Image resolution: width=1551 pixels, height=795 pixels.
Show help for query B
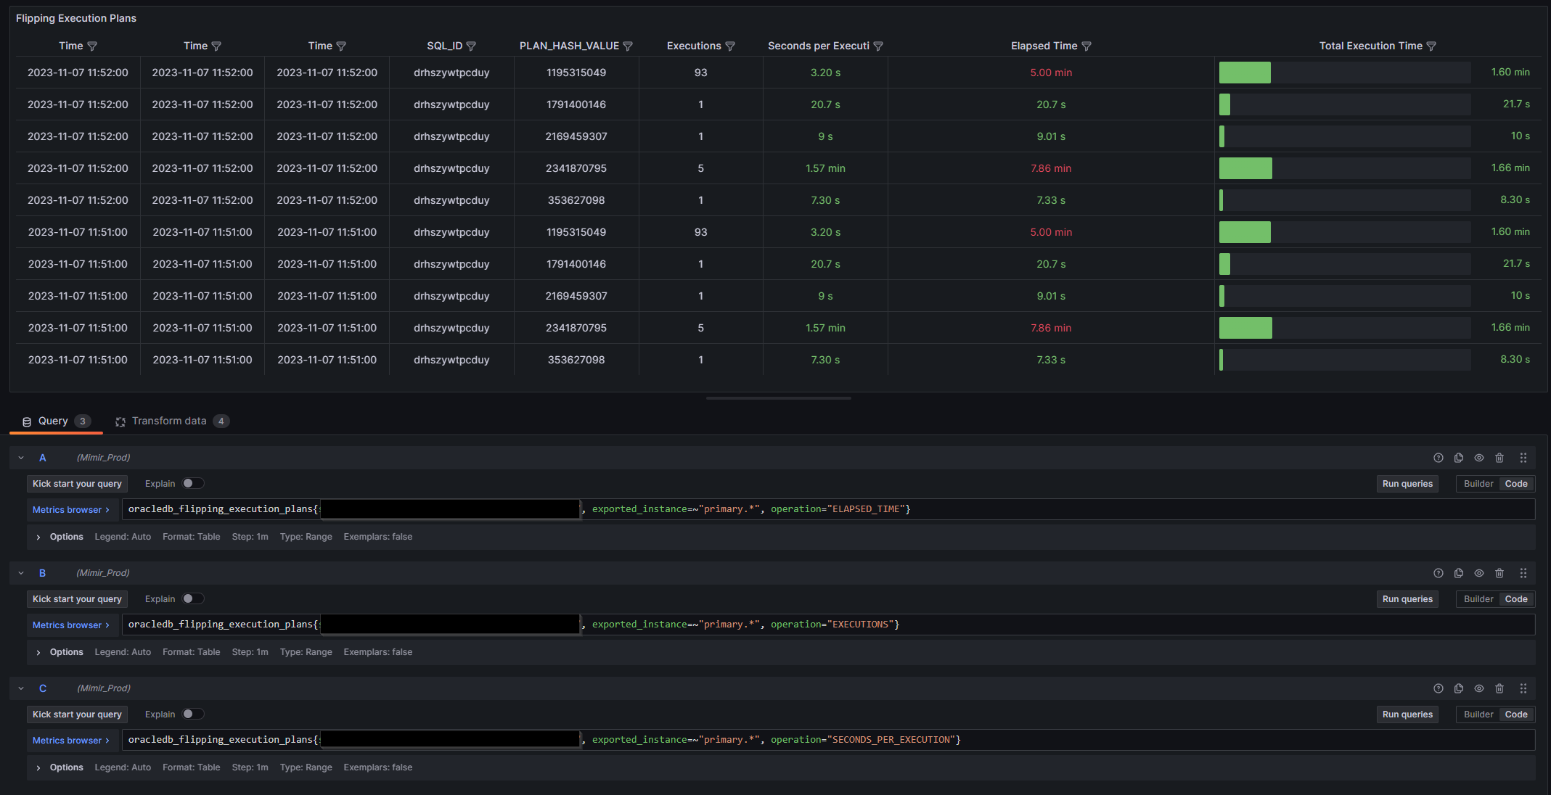coord(1439,573)
